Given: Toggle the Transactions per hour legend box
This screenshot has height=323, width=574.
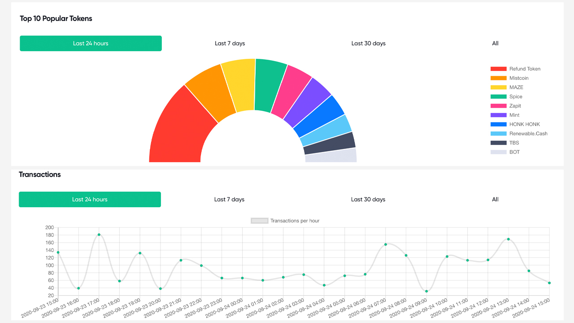Looking at the screenshot, I should click(x=260, y=221).
